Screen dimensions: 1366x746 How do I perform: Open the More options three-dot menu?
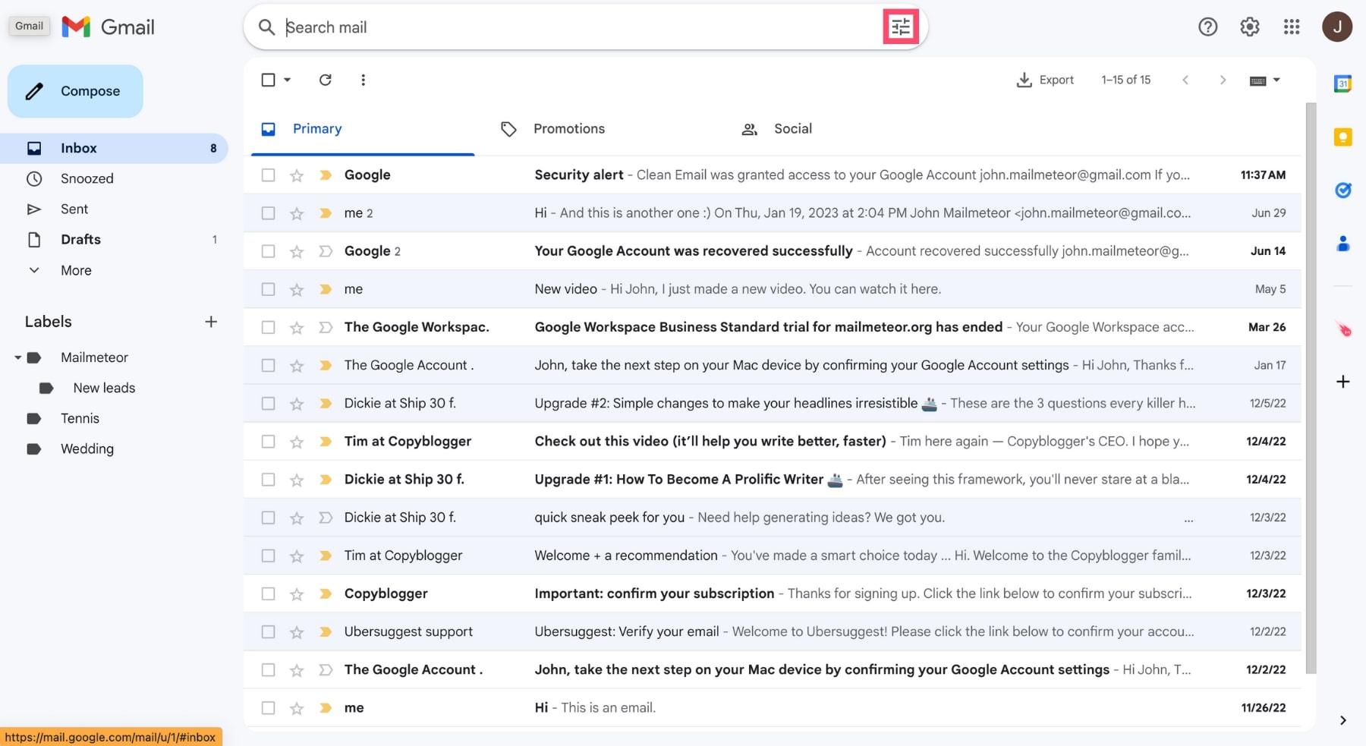click(364, 80)
